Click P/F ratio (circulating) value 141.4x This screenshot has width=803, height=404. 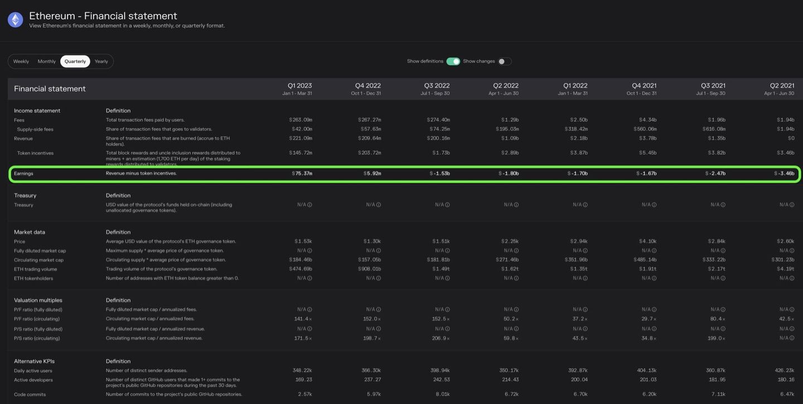303,319
